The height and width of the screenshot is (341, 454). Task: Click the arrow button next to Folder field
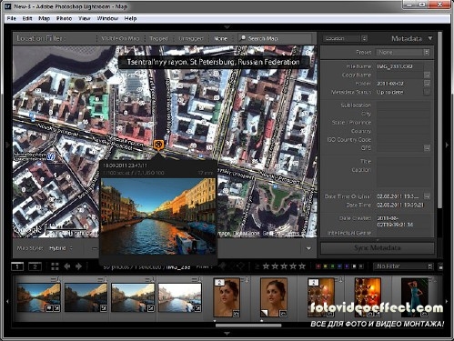pos(427,84)
